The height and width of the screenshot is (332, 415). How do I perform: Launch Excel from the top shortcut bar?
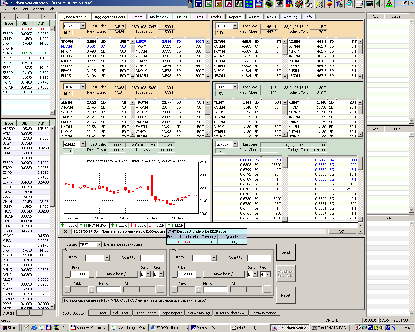point(209,4)
